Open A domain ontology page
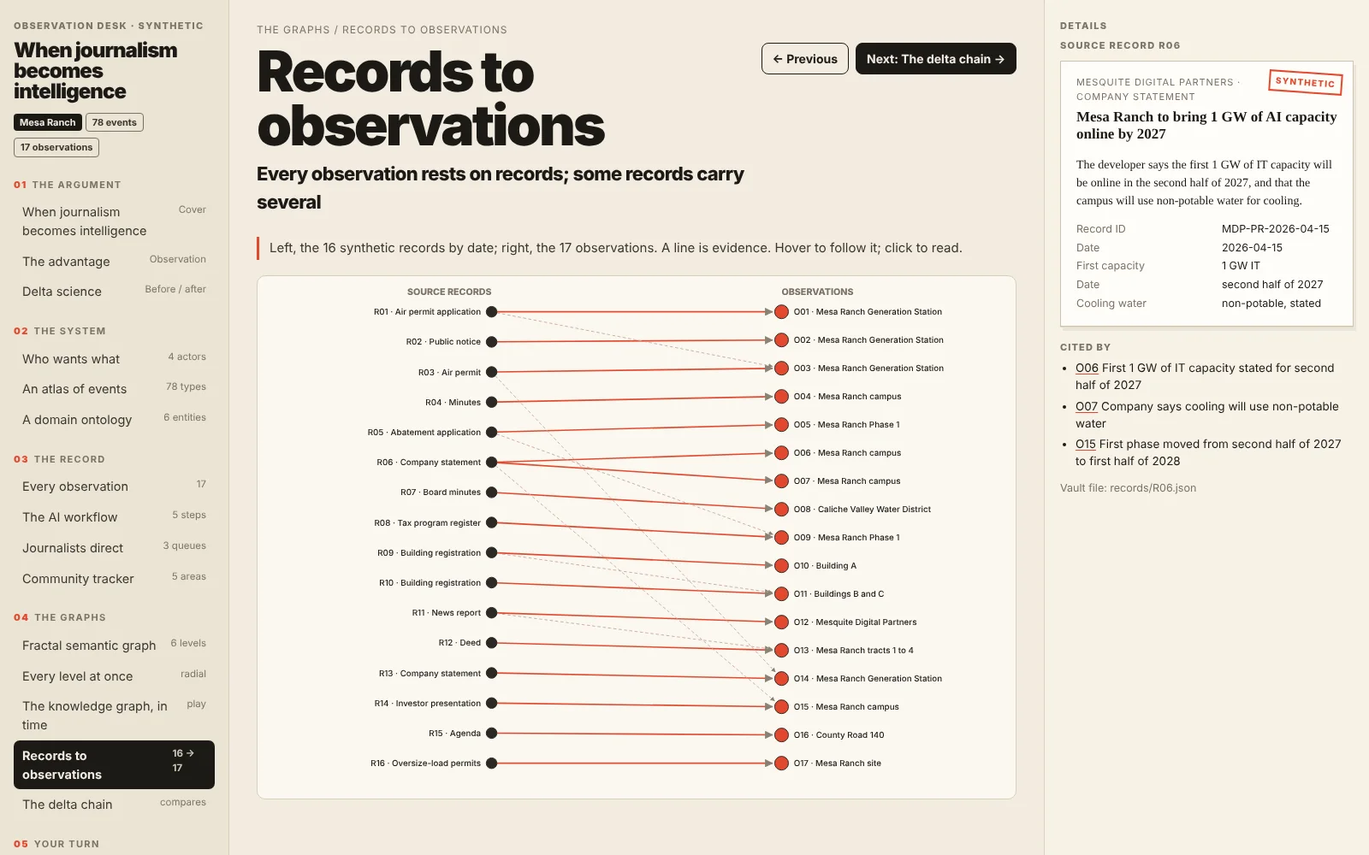Image resolution: width=1369 pixels, height=855 pixels. [114, 420]
